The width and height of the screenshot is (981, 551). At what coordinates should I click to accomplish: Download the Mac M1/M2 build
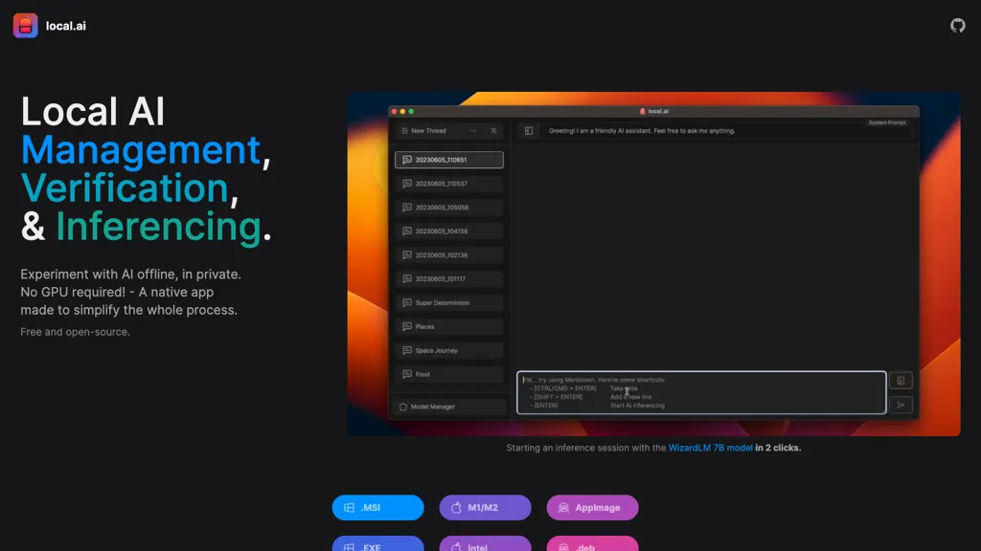click(x=485, y=508)
